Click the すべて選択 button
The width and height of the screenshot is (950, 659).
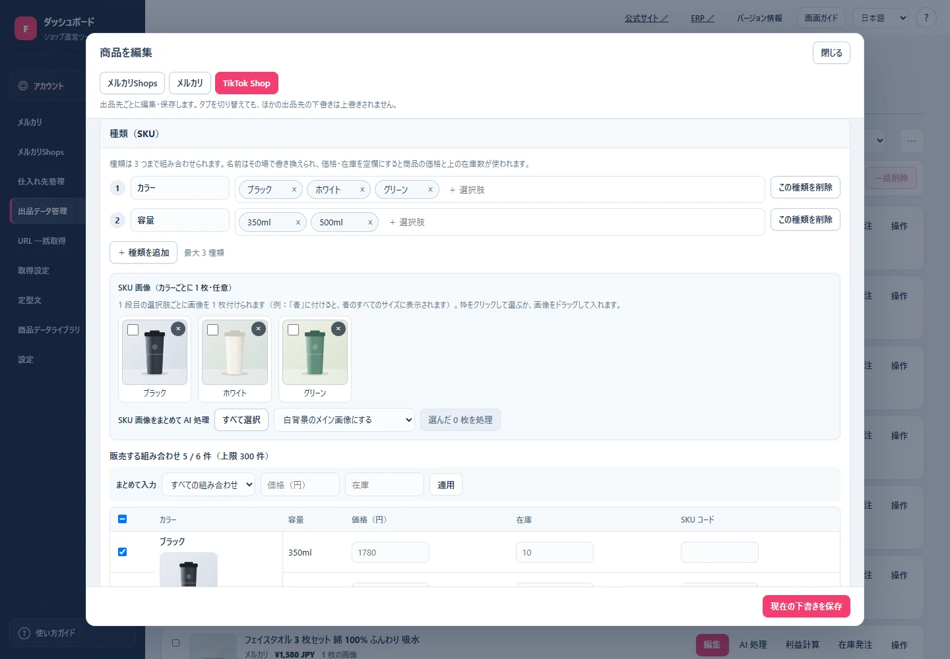pos(241,420)
